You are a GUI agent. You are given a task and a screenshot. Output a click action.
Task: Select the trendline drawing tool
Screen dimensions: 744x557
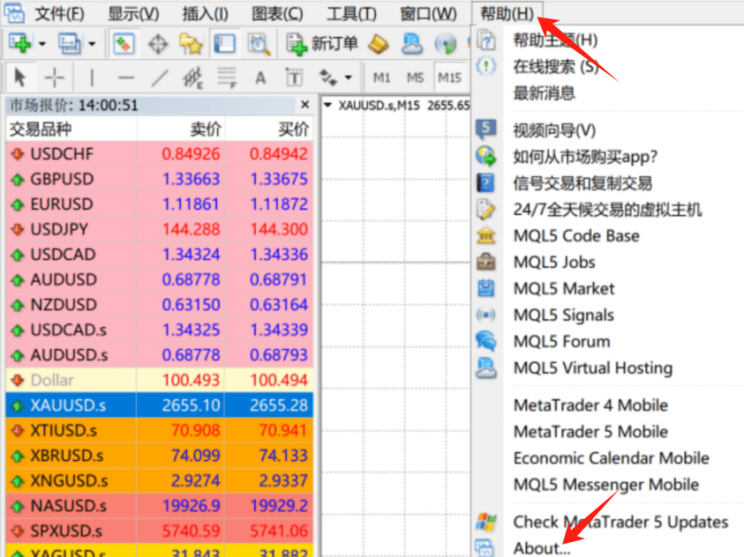point(160,77)
